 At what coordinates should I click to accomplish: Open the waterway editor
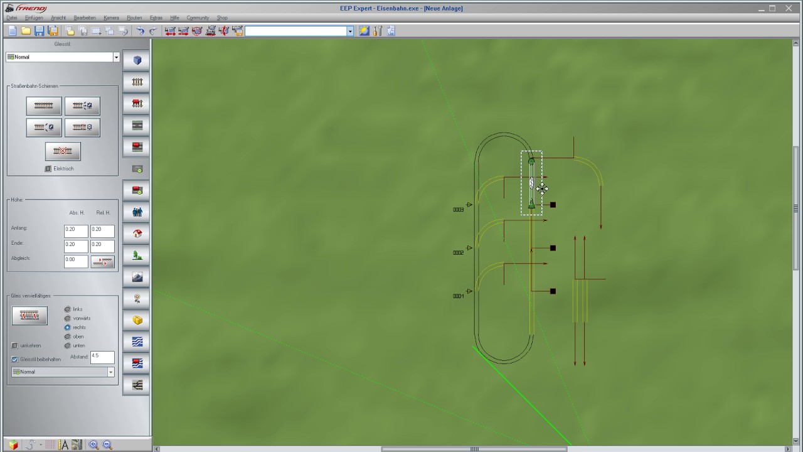click(x=136, y=342)
